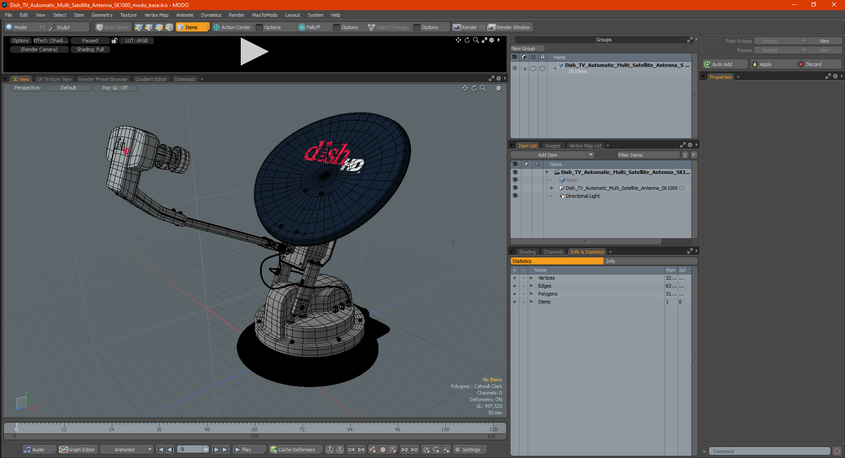Step to next frame
Viewport: 845px width, 458px height.
216,450
